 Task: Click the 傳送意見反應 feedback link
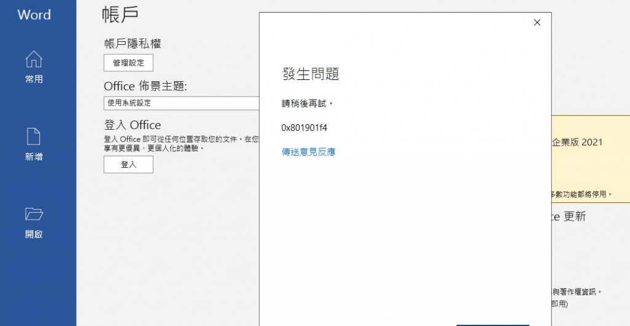[x=308, y=152]
